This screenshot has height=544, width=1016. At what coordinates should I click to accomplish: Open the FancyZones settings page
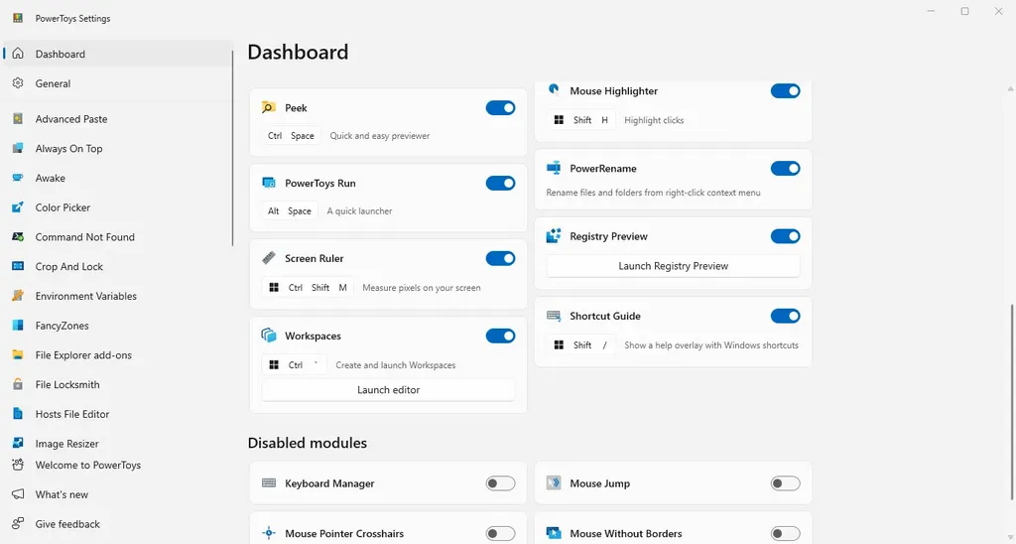pyautogui.click(x=117, y=326)
